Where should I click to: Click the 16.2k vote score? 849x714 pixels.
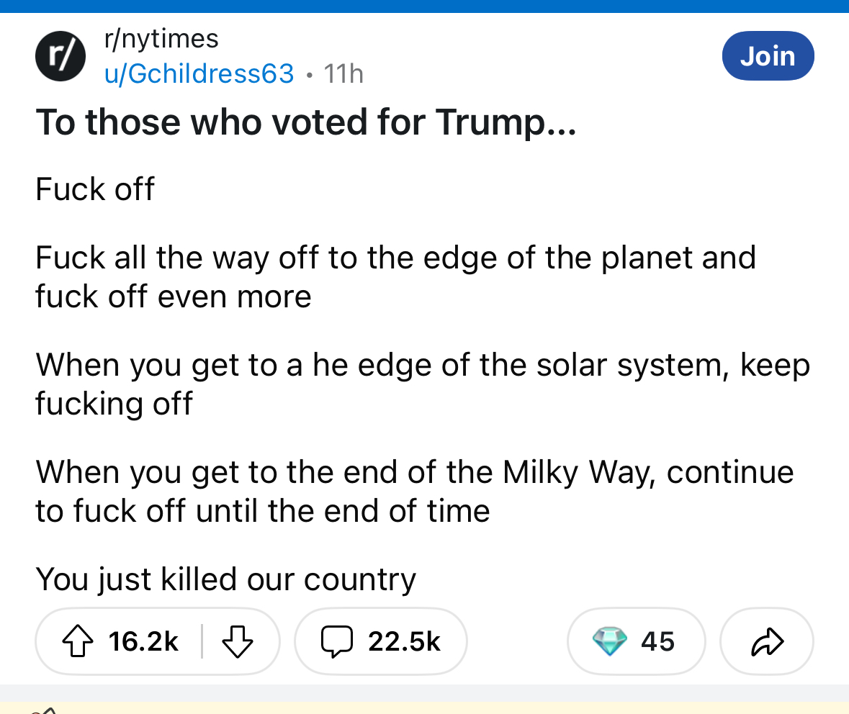point(143,641)
